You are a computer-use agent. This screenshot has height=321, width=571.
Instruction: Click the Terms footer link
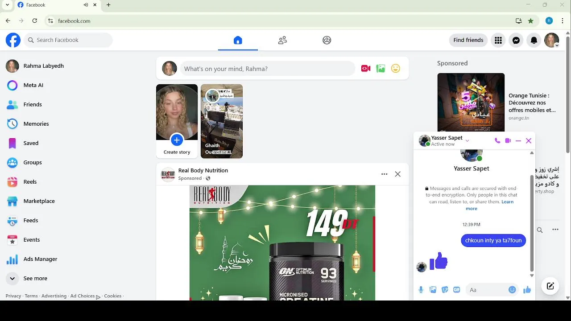coord(31,296)
